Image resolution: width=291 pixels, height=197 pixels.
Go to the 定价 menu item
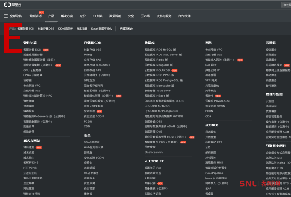[83, 16]
